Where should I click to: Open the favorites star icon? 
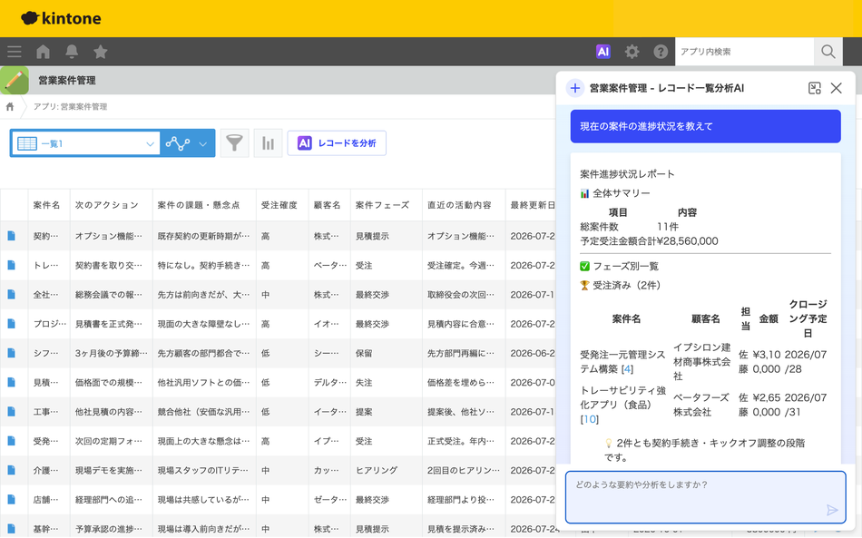pos(100,52)
